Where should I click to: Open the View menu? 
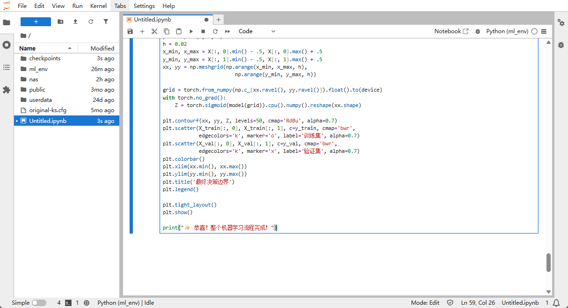pyautogui.click(x=58, y=6)
